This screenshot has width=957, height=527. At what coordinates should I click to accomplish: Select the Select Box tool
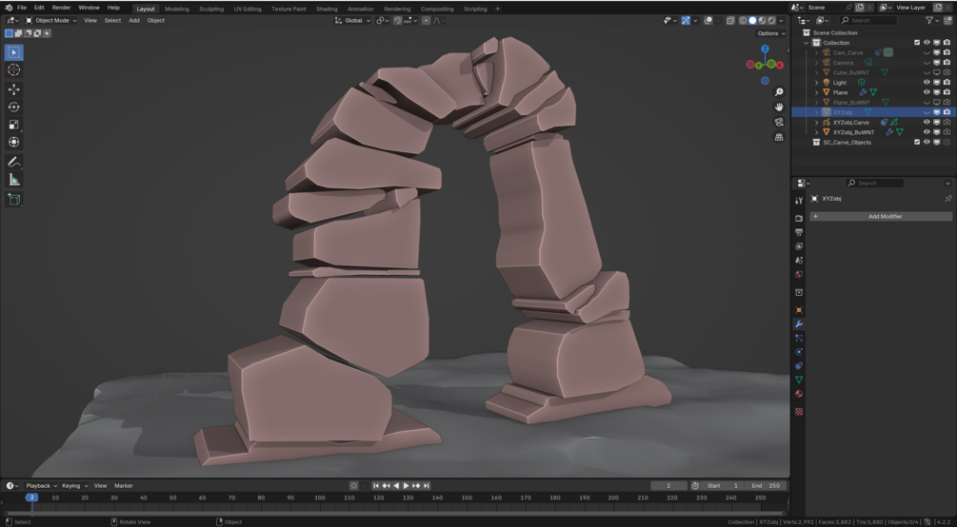click(13, 52)
